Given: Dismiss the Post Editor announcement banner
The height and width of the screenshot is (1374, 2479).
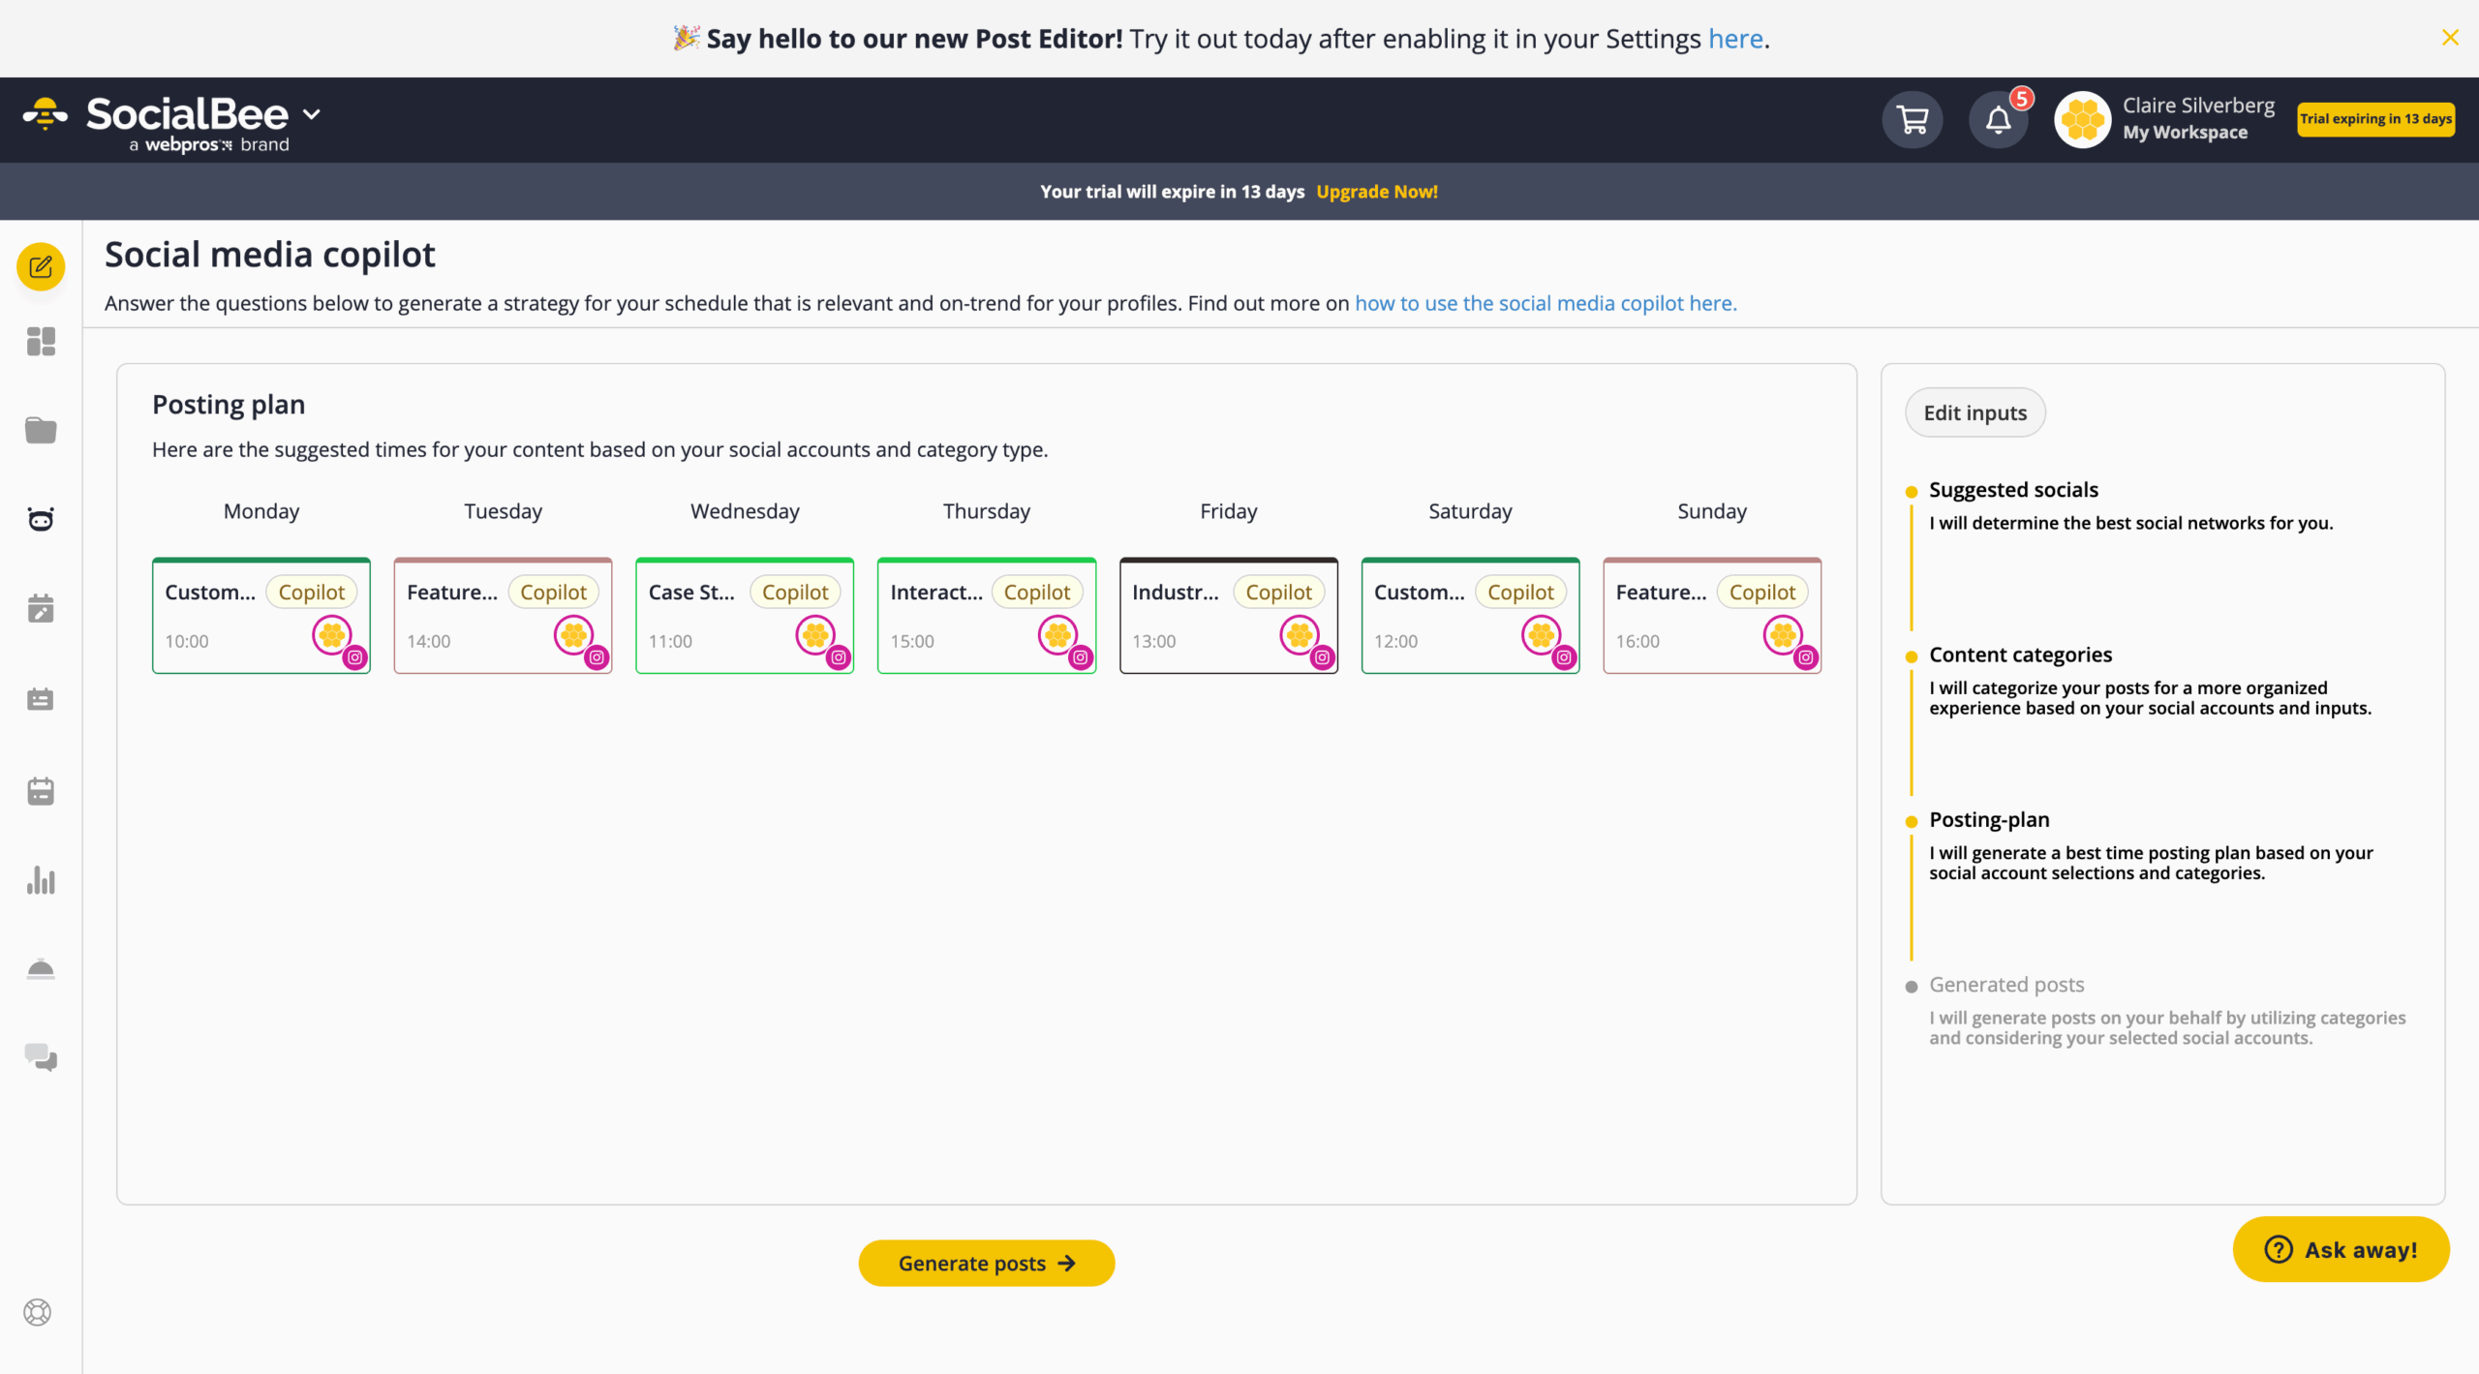Looking at the screenshot, I should (2451, 38).
